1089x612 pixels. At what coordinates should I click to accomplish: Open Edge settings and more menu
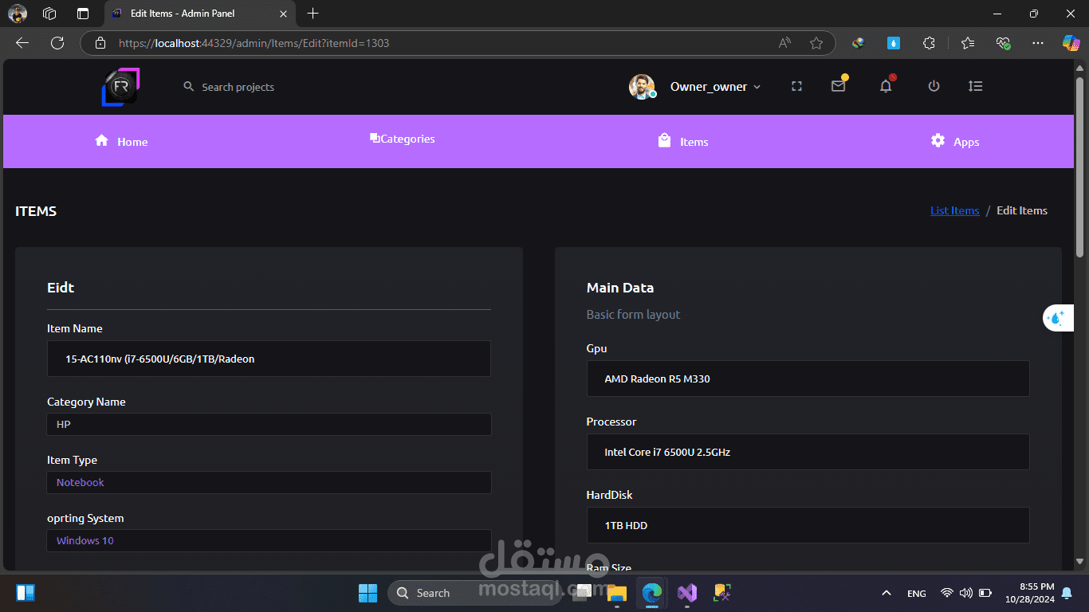tap(1037, 43)
